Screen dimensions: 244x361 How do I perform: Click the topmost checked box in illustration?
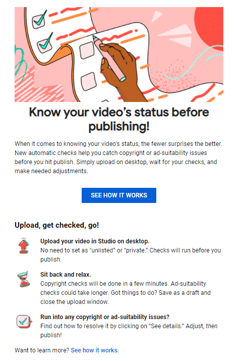(x=39, y=20)
